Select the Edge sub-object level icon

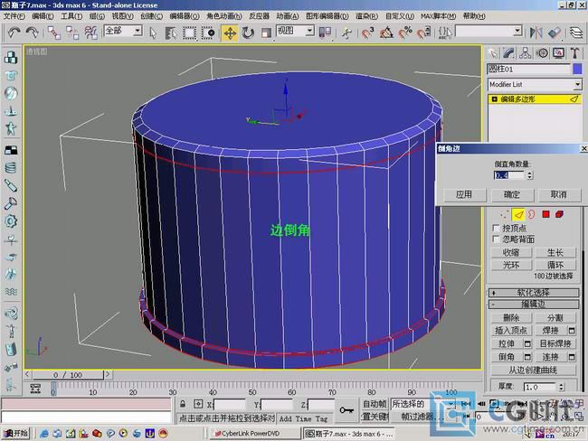coord(518,214)
